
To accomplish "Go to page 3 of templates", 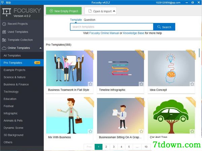I will (x=114, y=147).
